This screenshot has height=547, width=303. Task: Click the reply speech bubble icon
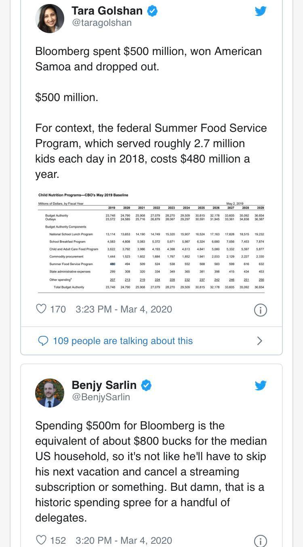click(42, 341)
